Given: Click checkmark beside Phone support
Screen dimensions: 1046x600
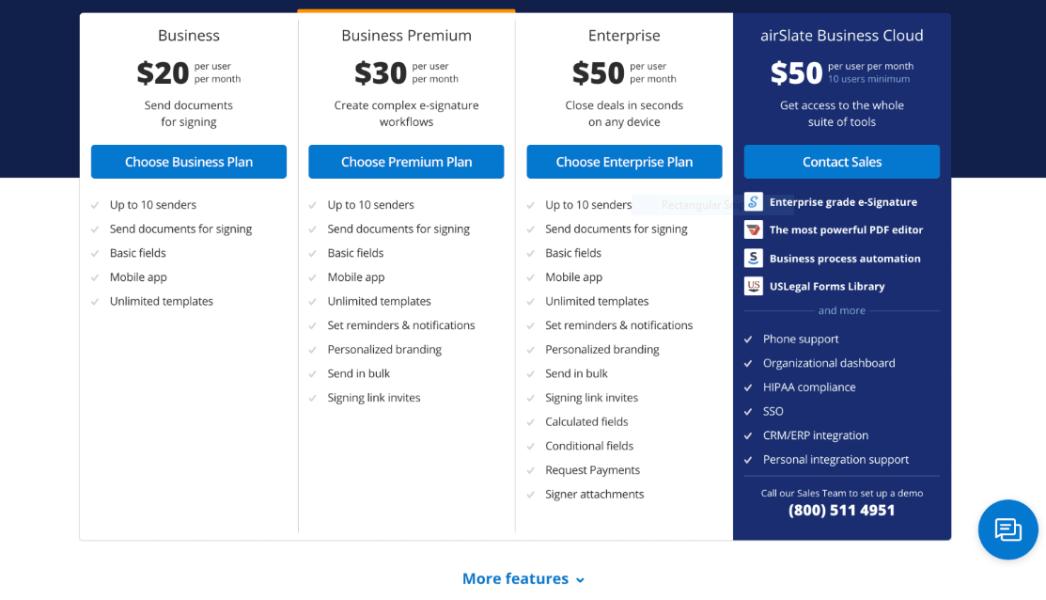Looking at the screenshot, I should pos(748,339).
